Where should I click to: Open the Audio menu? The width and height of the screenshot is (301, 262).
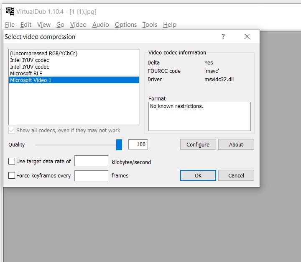click(101, 25)
